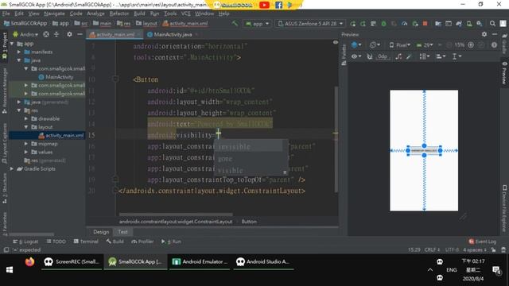Select the button in layout preview
Image resolution: width=509 pixels, height=286 pixels.
point(424,151)
